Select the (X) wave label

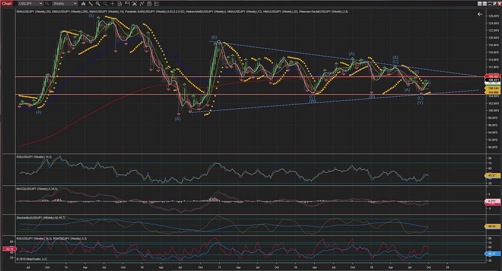click(395, 58)
